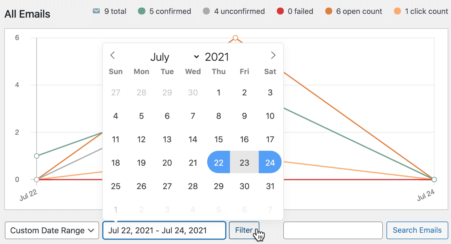
Task: Select the "All Emails" heading
Action: 27,14
